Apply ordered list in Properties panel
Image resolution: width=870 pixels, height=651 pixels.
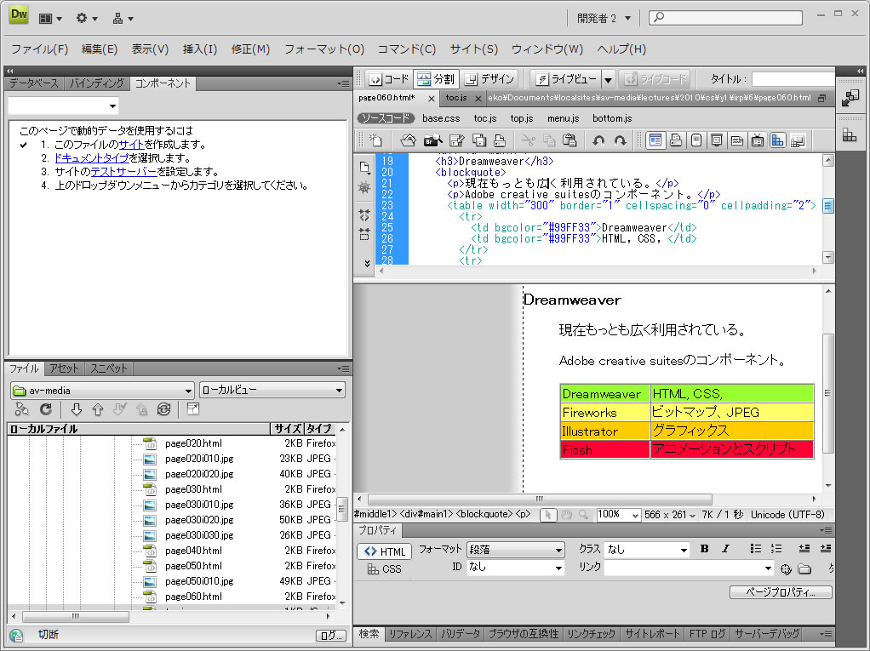pyautogui.click(x=776, y=549)
